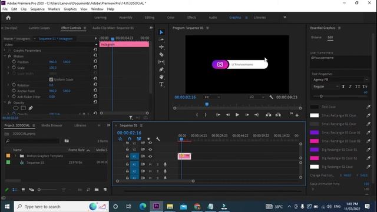Use free draw bezier mask pen
377x212 pixels.
(x=31, y=108)
